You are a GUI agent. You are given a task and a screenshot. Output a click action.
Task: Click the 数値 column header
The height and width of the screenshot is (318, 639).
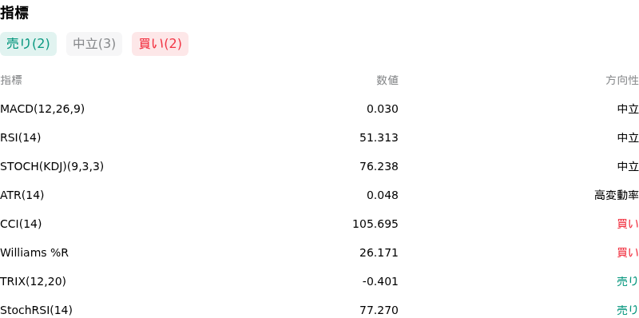click(387, 81)
